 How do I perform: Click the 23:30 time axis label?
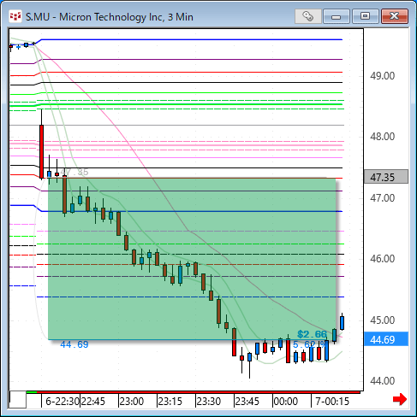click(x=209, y=402)
